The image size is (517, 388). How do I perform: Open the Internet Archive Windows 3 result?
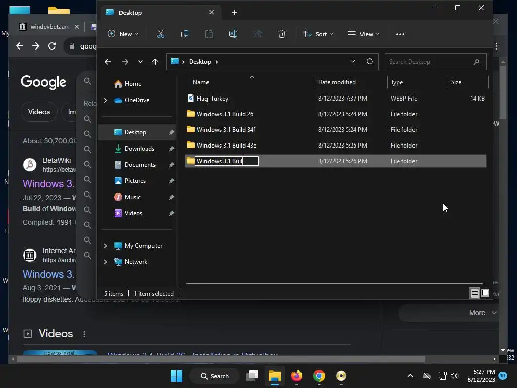49,274
